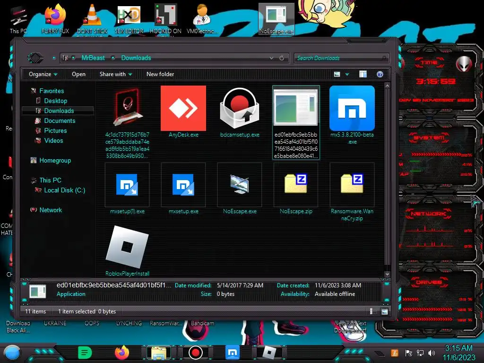The image size is (484, 363).
Task: Click the explorer Back navigation button
Action: coord(35,58)
